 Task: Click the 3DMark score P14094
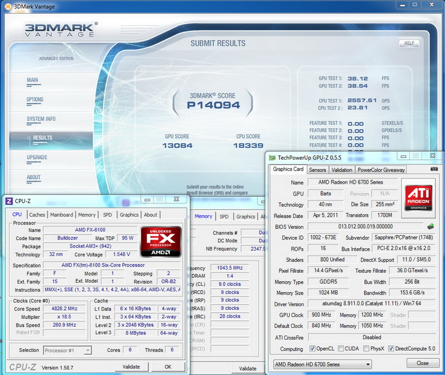click(213, 105)
